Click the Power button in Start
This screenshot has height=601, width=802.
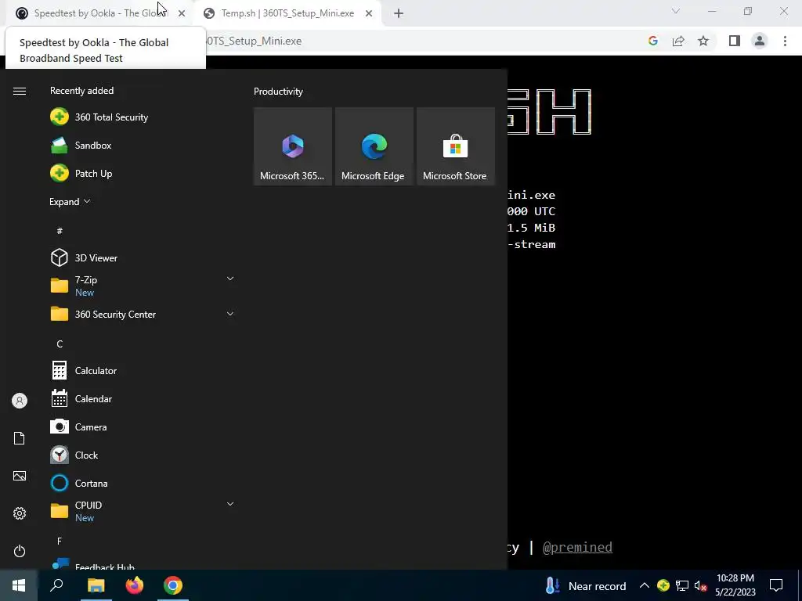coord(20,551)
